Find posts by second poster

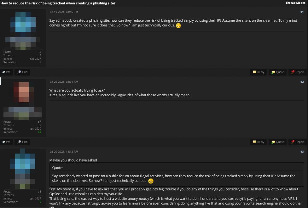click(x=23, y=142)
